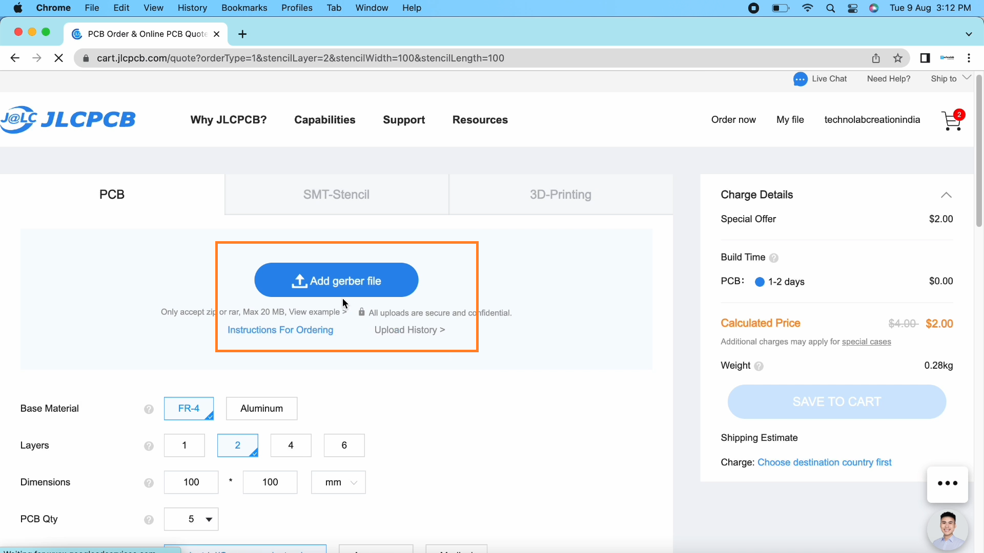Open Siri from menu bar
This screenshot has width=984, height=553.
[874, 8]
